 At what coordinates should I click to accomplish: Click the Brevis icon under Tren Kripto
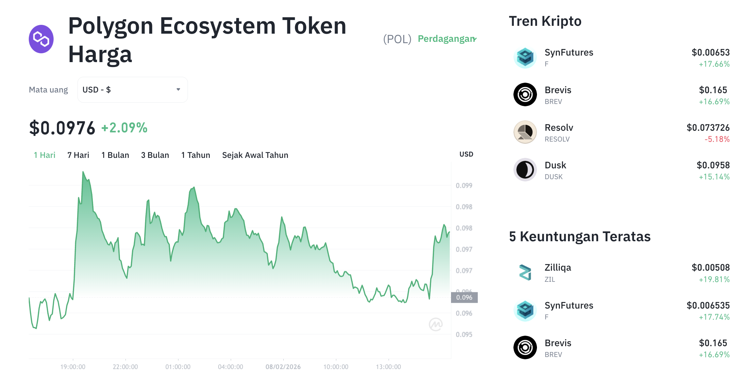525,95
